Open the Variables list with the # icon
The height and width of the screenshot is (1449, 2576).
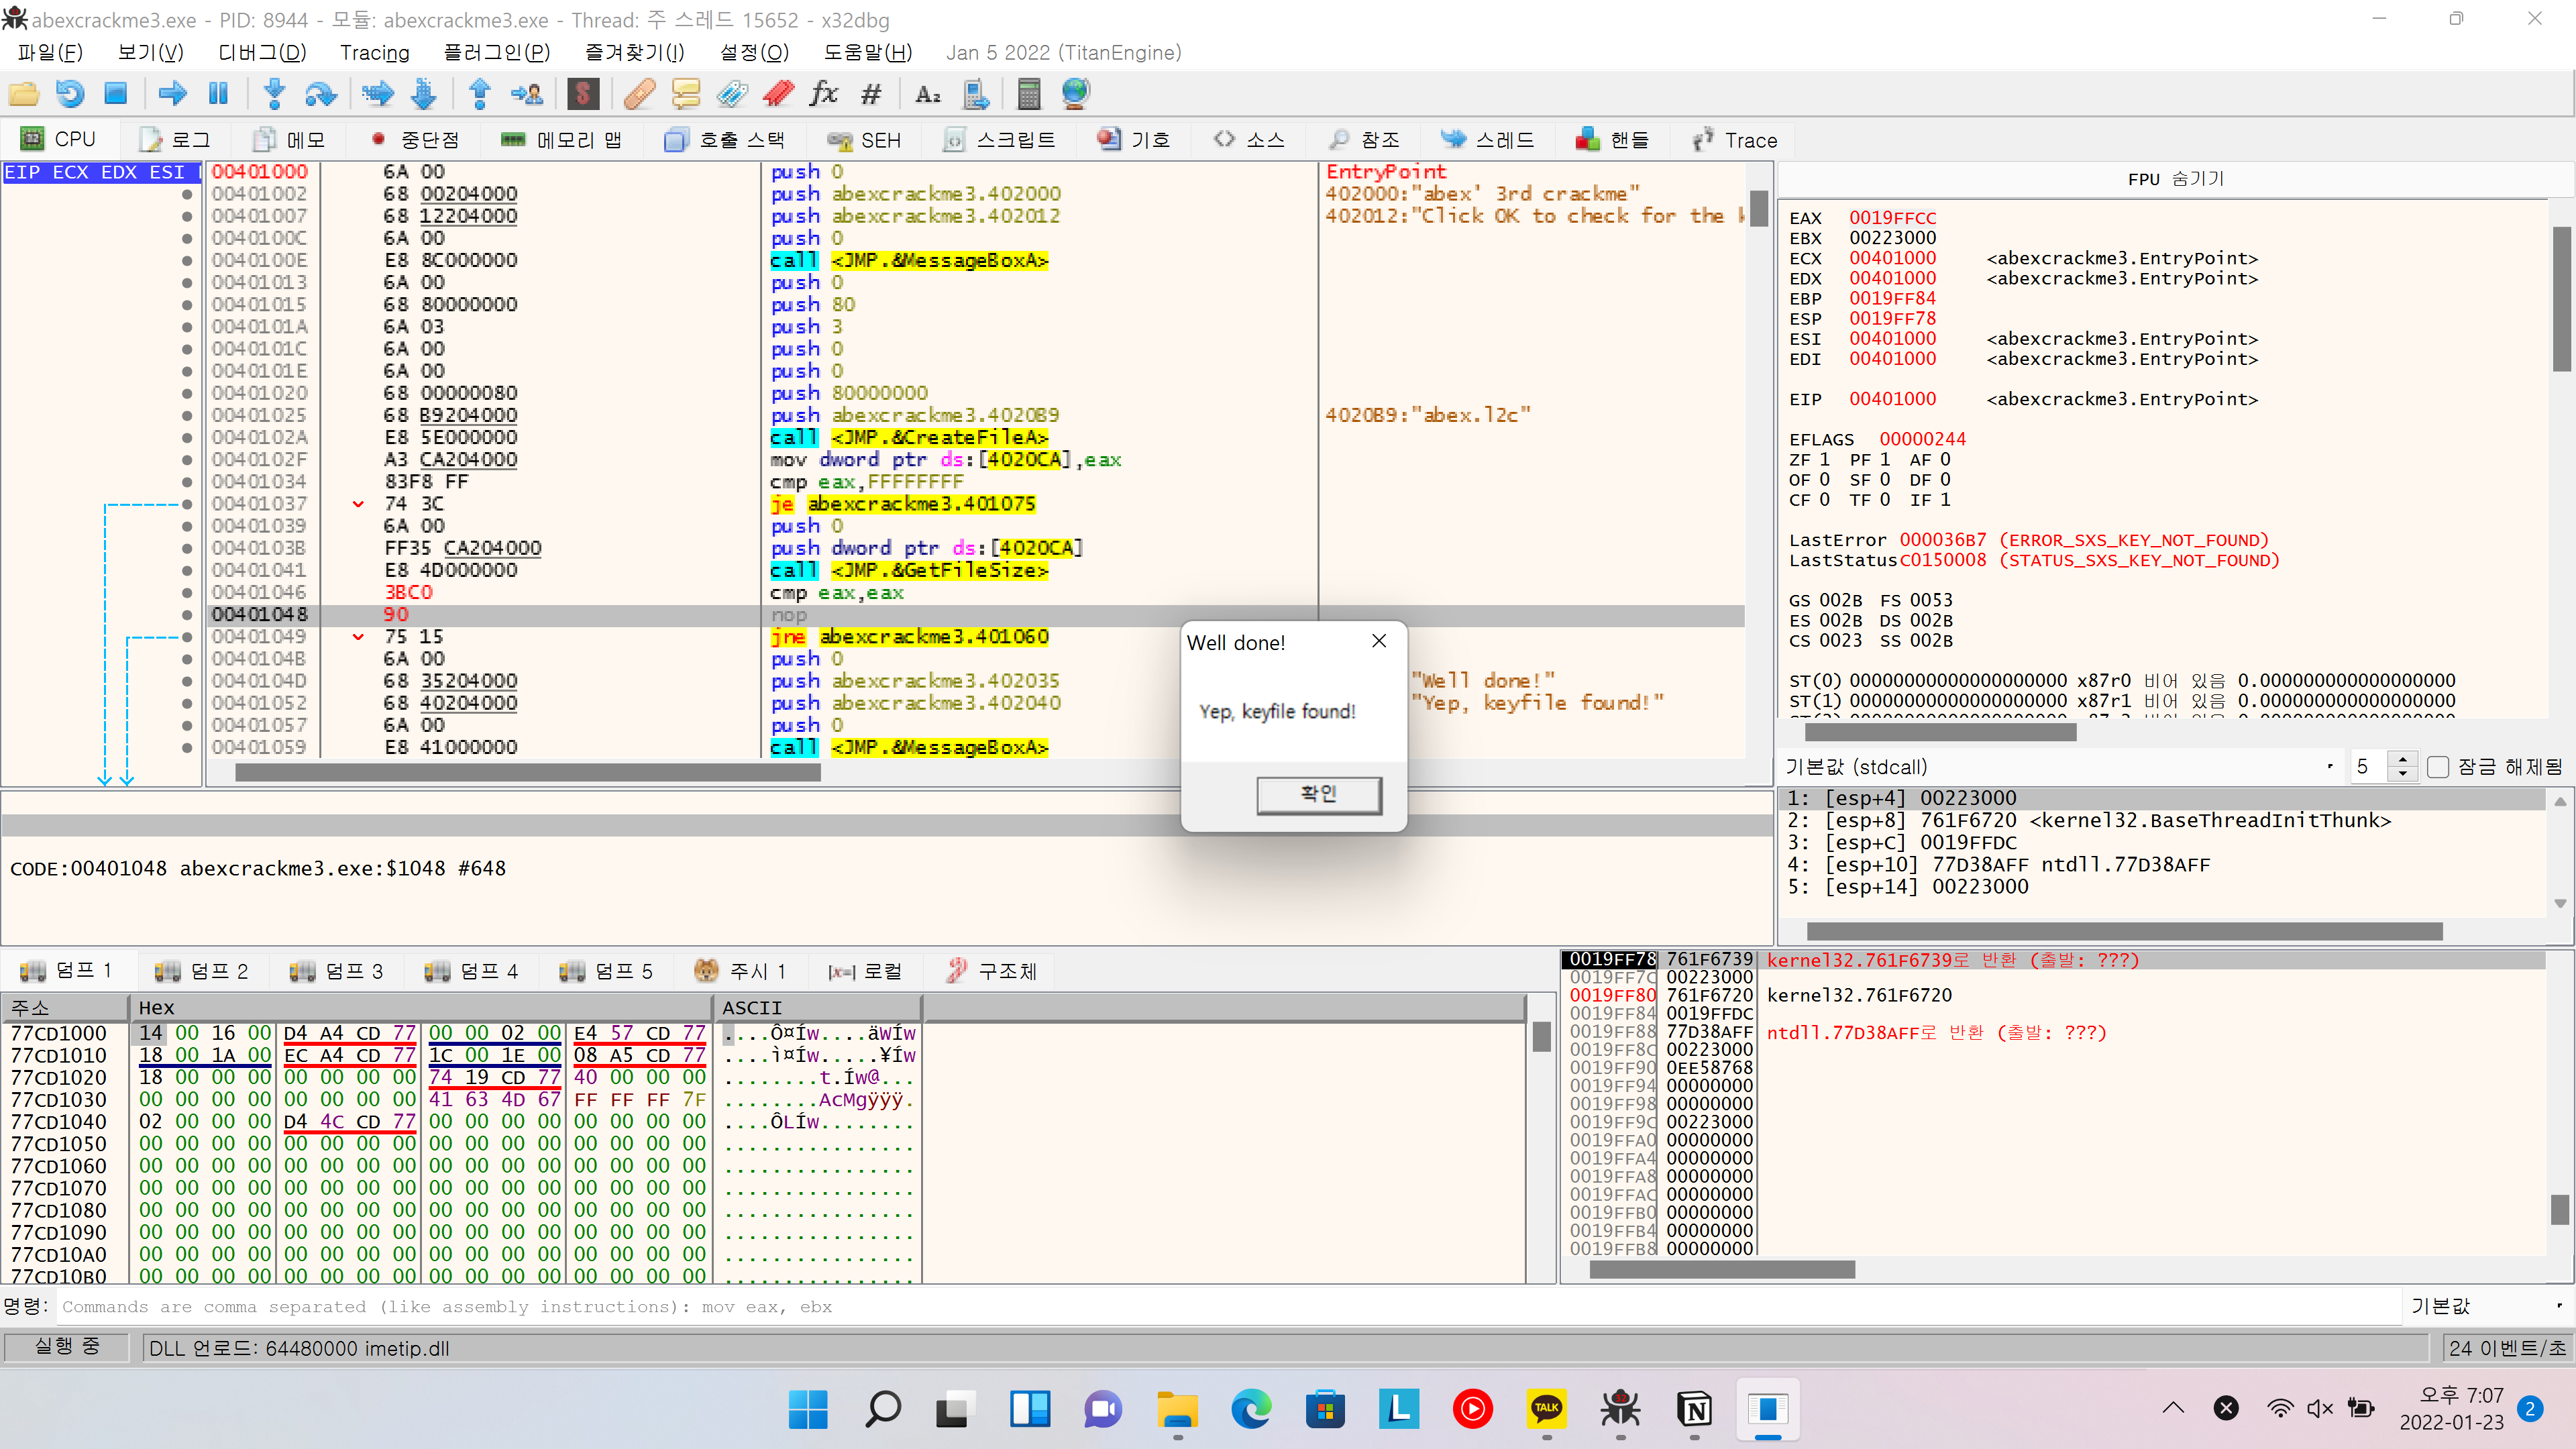tap(871, 94)
